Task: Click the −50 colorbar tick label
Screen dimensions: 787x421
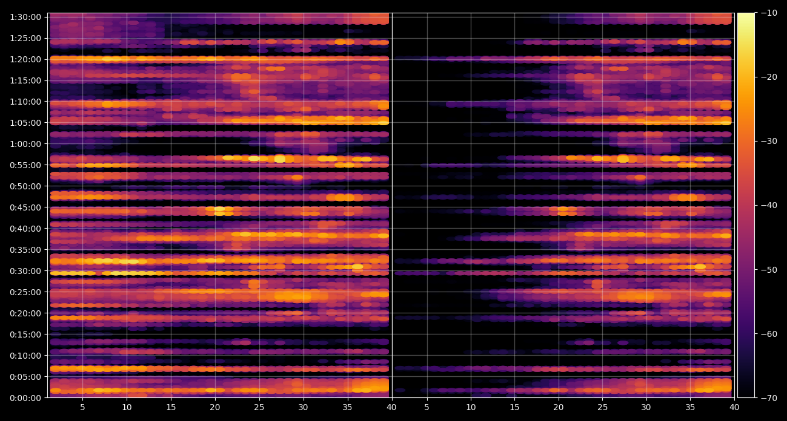Action: pyautogui.click(x=768, y=269)
